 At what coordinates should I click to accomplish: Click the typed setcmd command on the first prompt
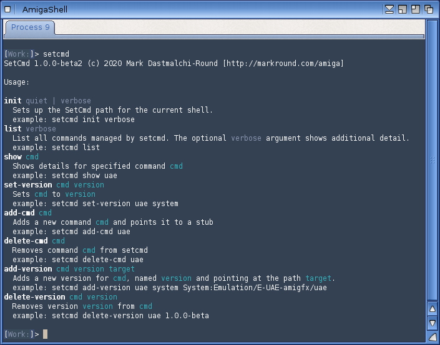pyautogui.click(x=56, y=54)
